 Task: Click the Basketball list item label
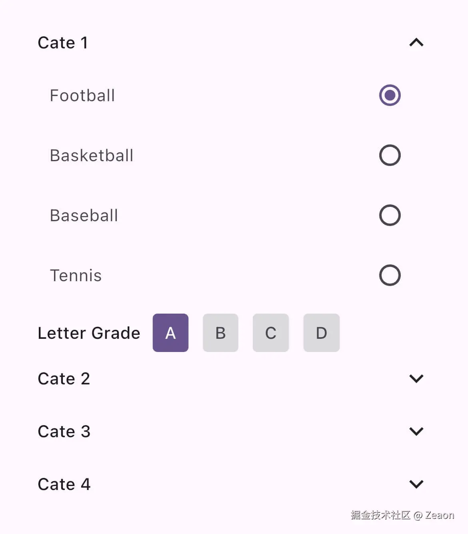tap(92, 156)
